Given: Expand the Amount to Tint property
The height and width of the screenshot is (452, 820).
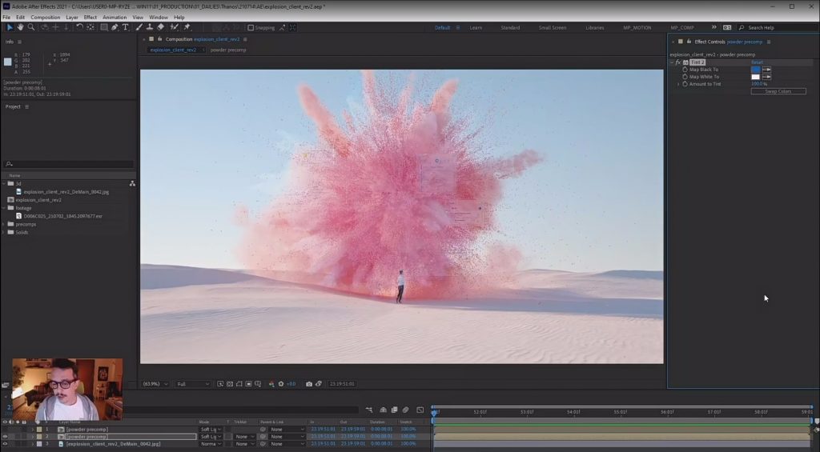Looking at the screenshot, I should point(678,84).
